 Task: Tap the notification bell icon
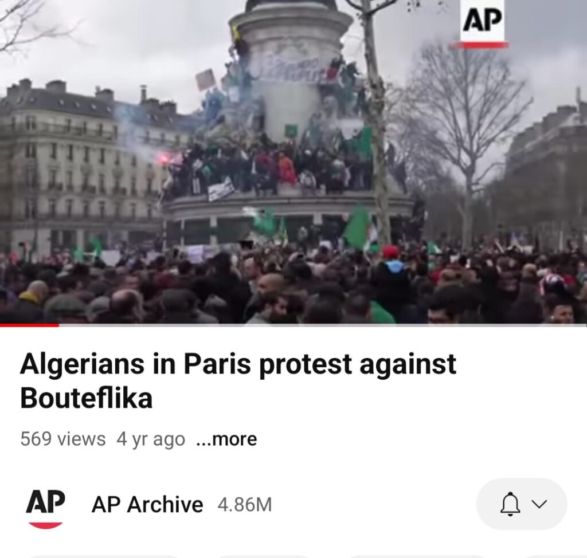pyautogui.click(x=510, y=504)
